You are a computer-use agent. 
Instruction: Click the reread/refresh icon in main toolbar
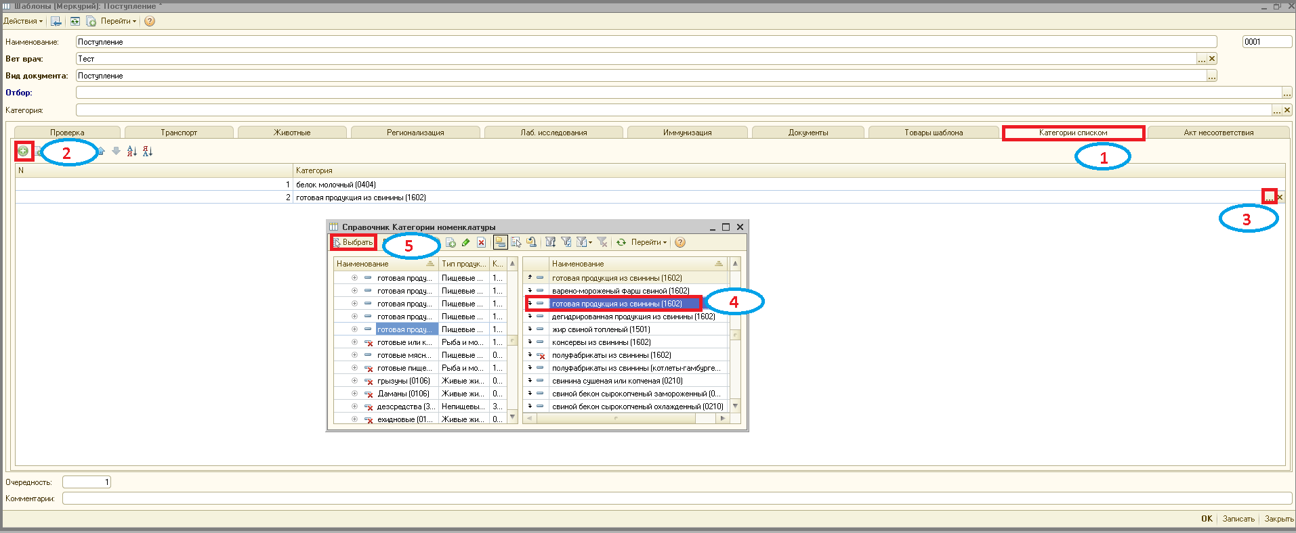[75, 21]
